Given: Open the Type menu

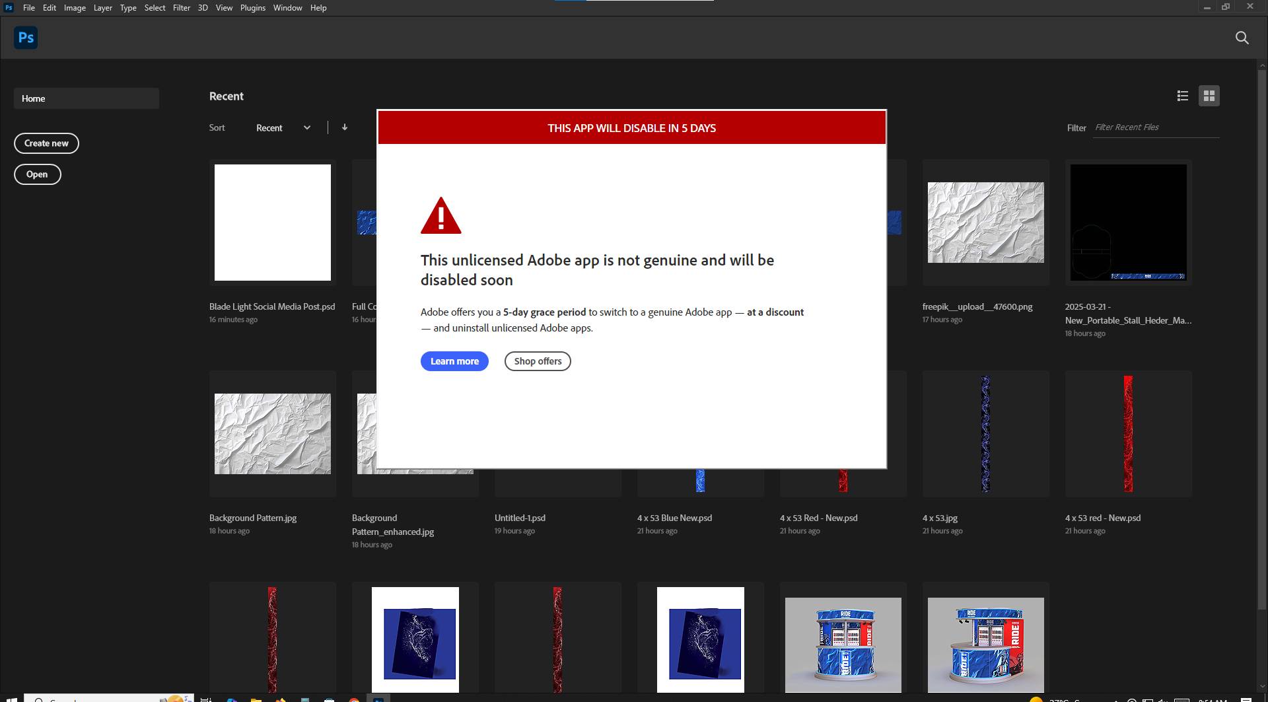Looking at the screenshot, I should (128, 8).
